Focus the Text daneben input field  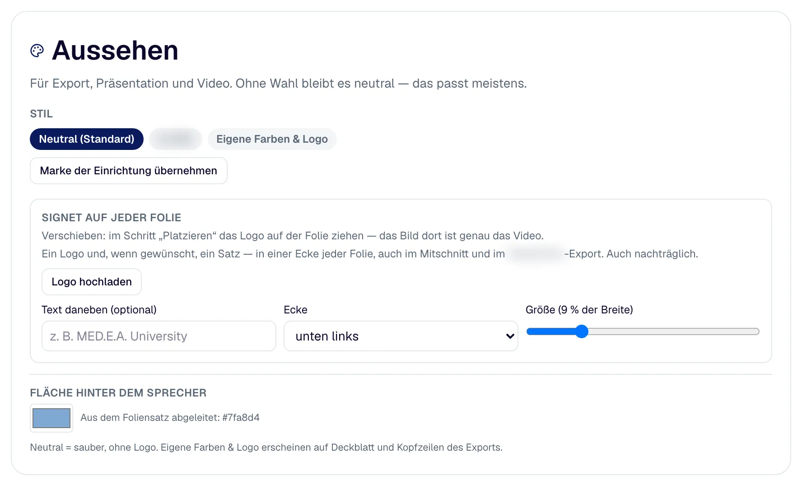coord(159,336)
